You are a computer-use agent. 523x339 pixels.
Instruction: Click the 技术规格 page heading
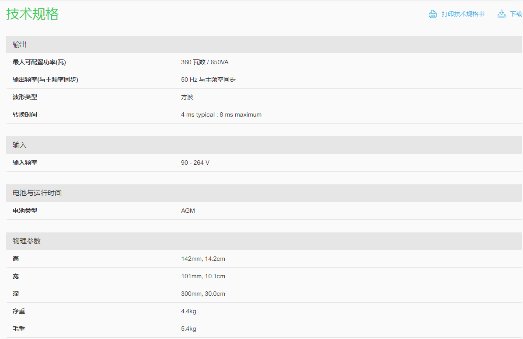pos(32,14)
